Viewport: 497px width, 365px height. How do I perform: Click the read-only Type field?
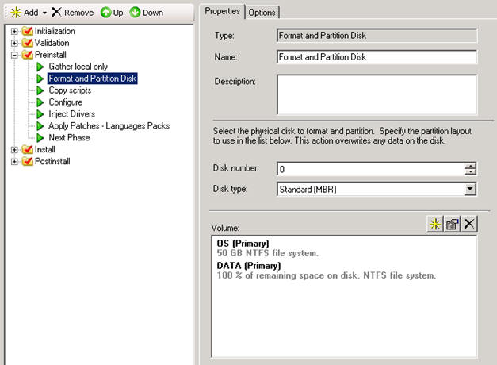click(377, 36)
